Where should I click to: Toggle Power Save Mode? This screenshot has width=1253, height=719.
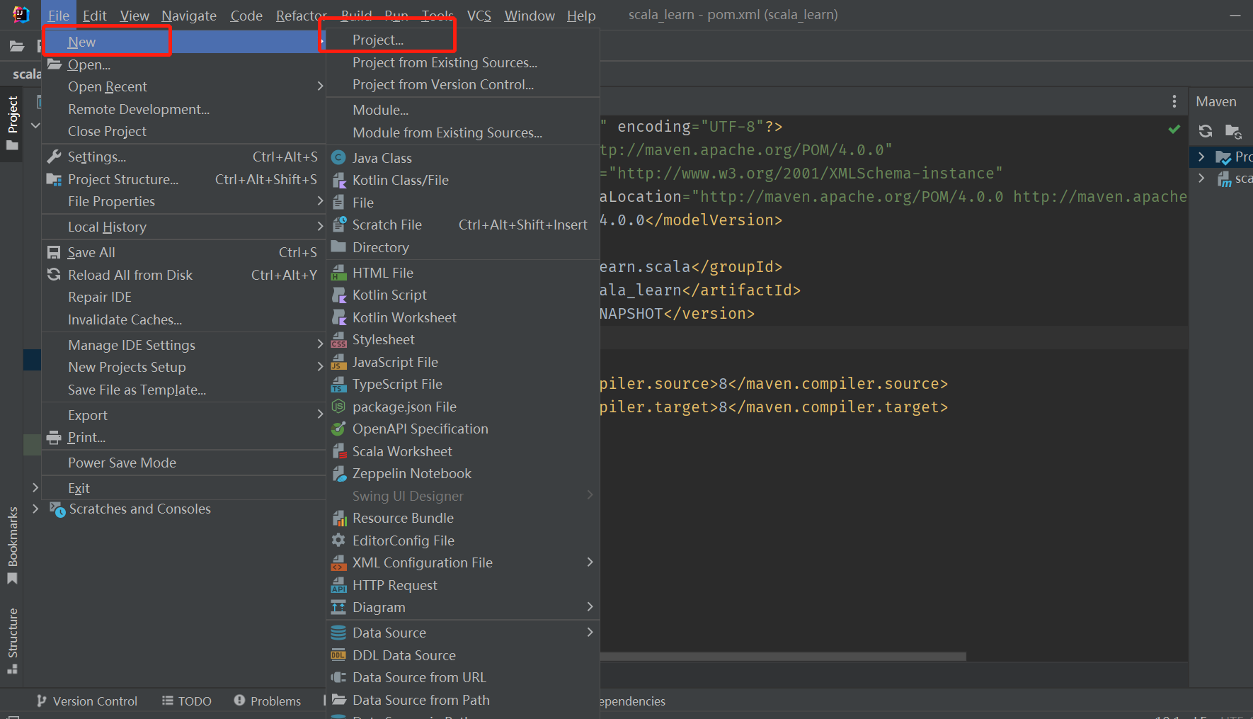pyautogui.click(x=184, y=463)
